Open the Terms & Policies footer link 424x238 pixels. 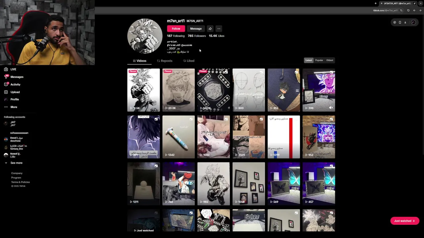point(21,182)
